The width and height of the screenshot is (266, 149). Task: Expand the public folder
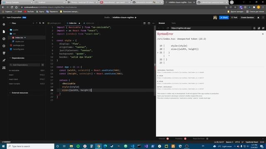[x=16, y=30]
